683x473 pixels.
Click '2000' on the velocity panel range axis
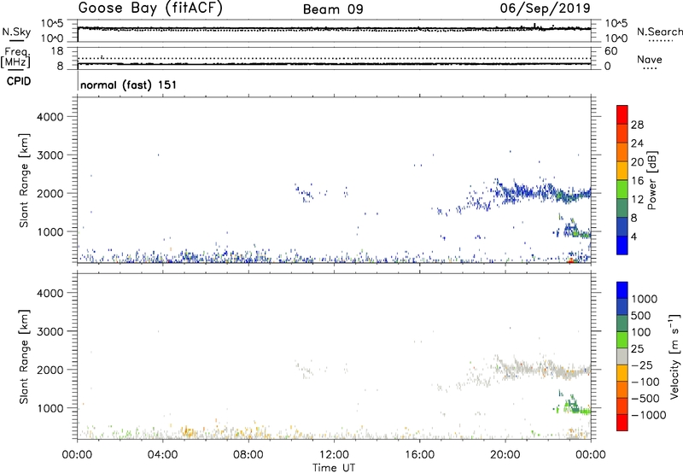coord(50,370)
